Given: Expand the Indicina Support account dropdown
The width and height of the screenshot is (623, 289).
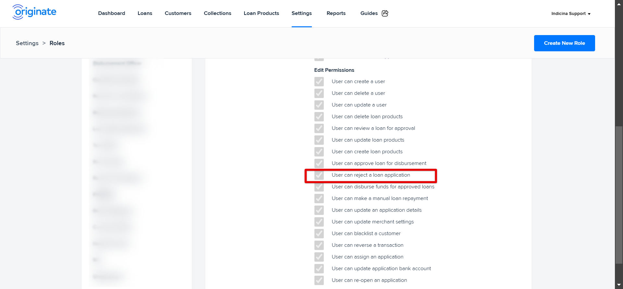Looking at the screenshot, I should [x=571, y=14].
